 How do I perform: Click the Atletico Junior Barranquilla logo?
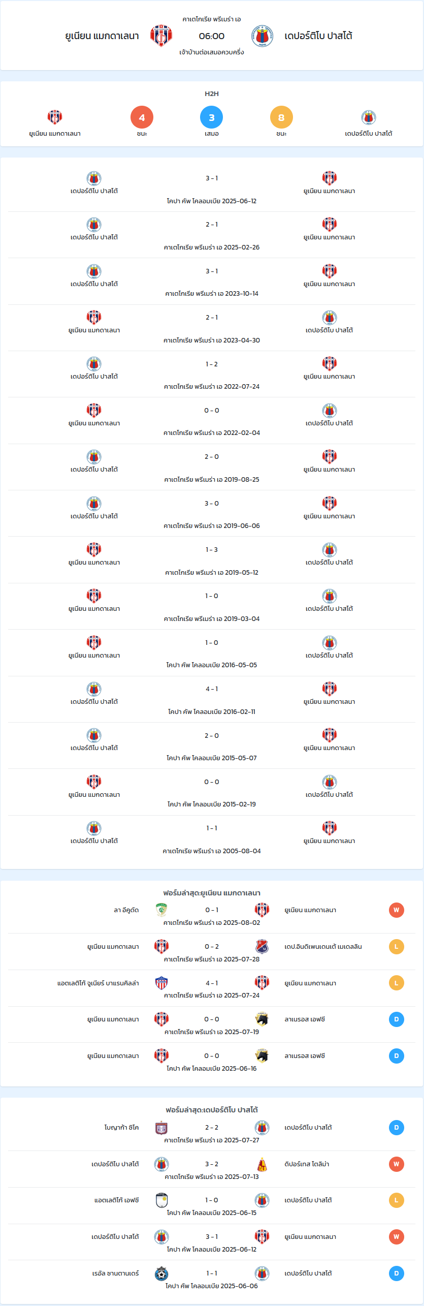[x=161, y=982]
